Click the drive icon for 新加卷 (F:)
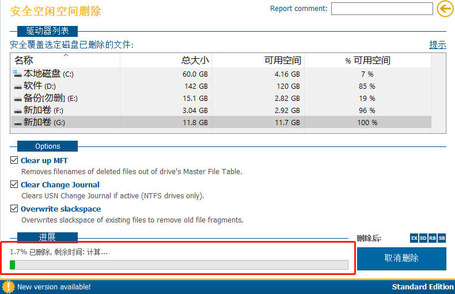 (x=18, y=111)
